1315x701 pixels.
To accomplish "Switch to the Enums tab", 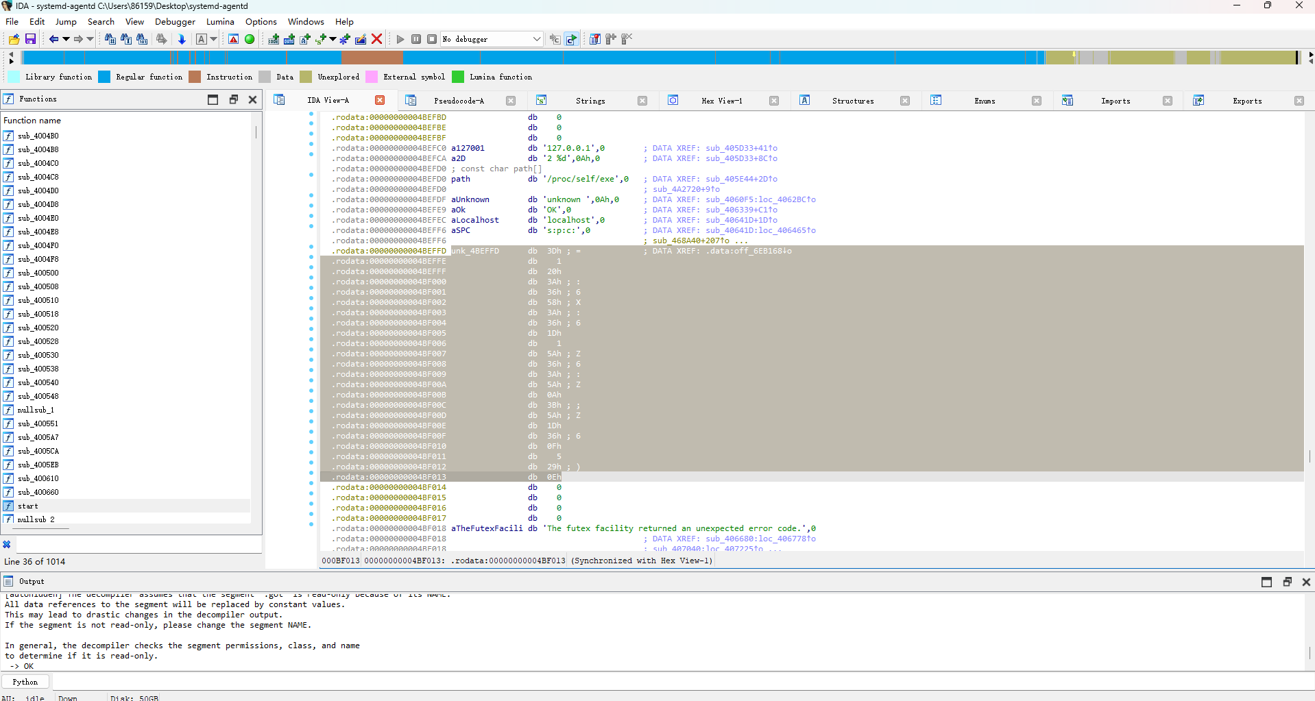I will click(985, 101).
